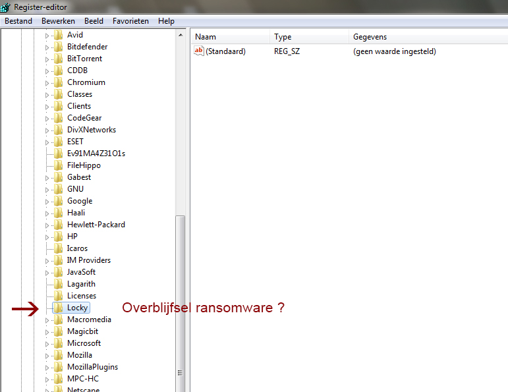This screenshot has height=392, width=508.
Task: Click the CDDB folder icon
Action: click(59, 70)
